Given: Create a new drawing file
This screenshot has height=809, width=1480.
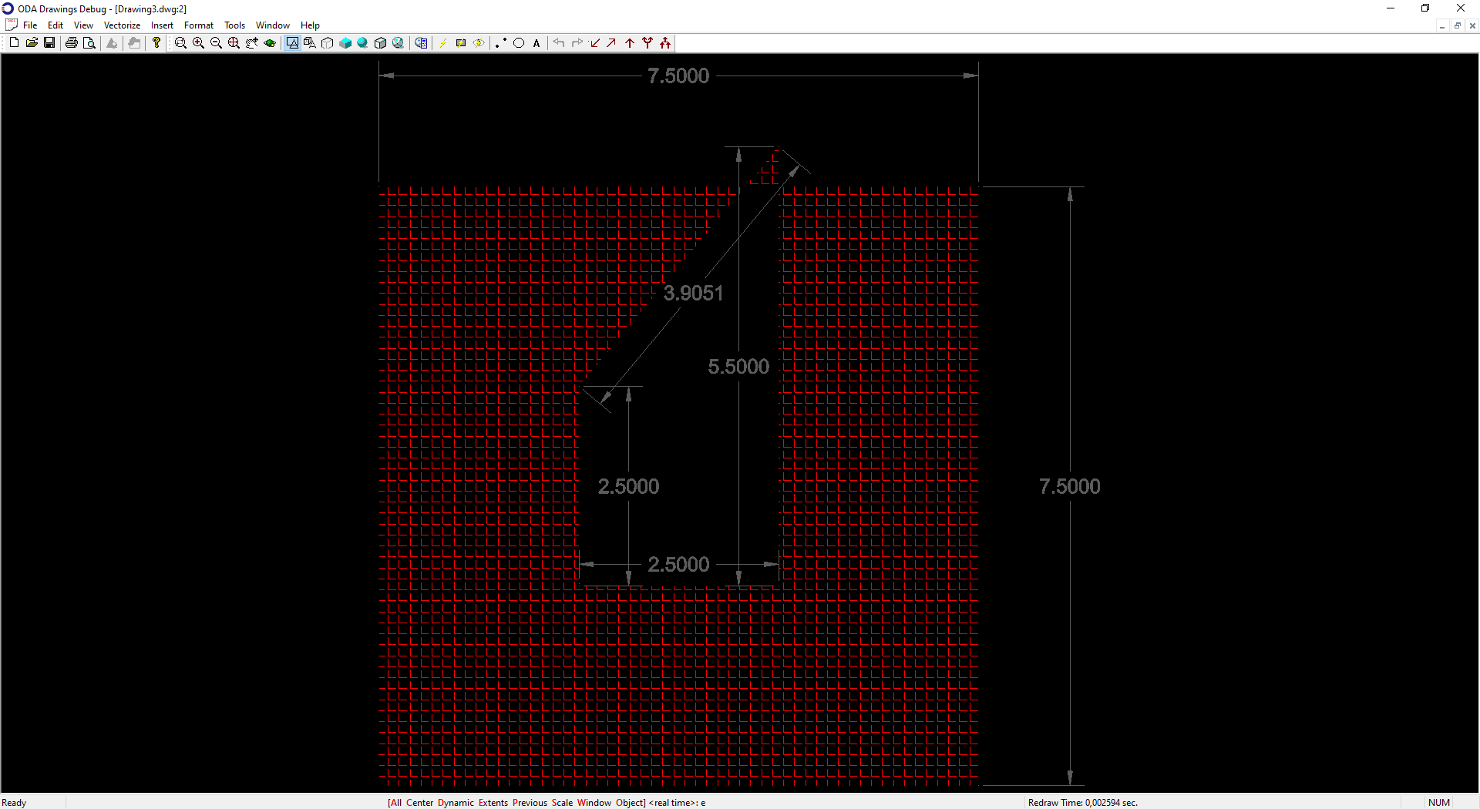Looking at the screenshot, I should [x=14, y=43].
